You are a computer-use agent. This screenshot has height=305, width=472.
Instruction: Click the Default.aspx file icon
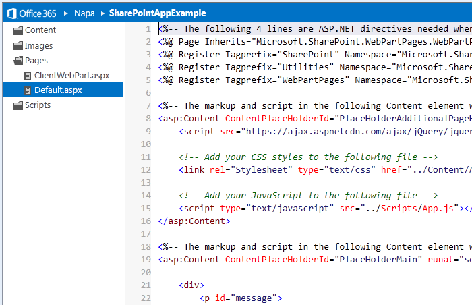[28, 90]
